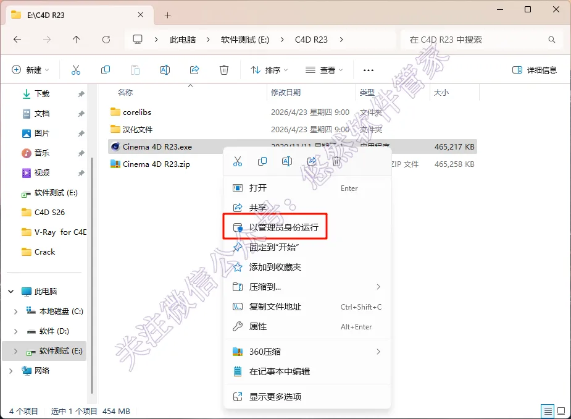Viewport: 571px width, 419px height.
Task: Go up one folder level
Action: [76, 40]
